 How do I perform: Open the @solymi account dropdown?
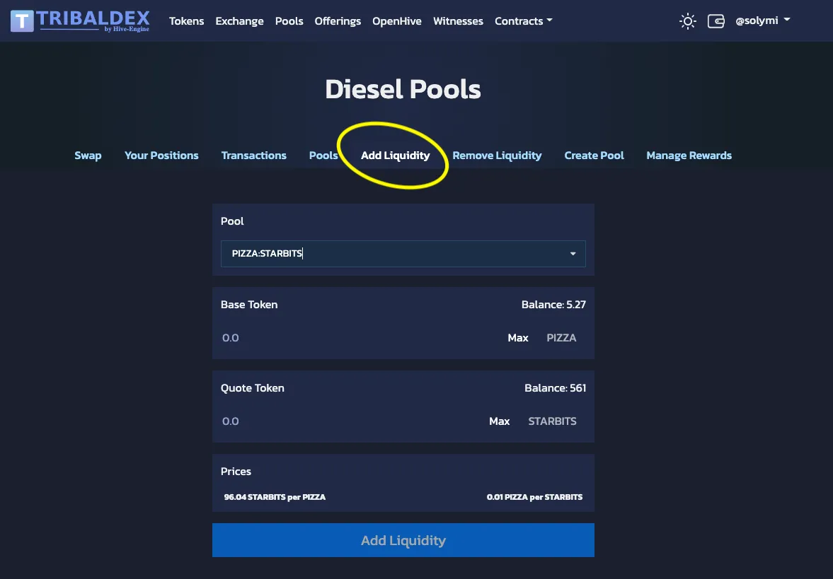point(762,21)
